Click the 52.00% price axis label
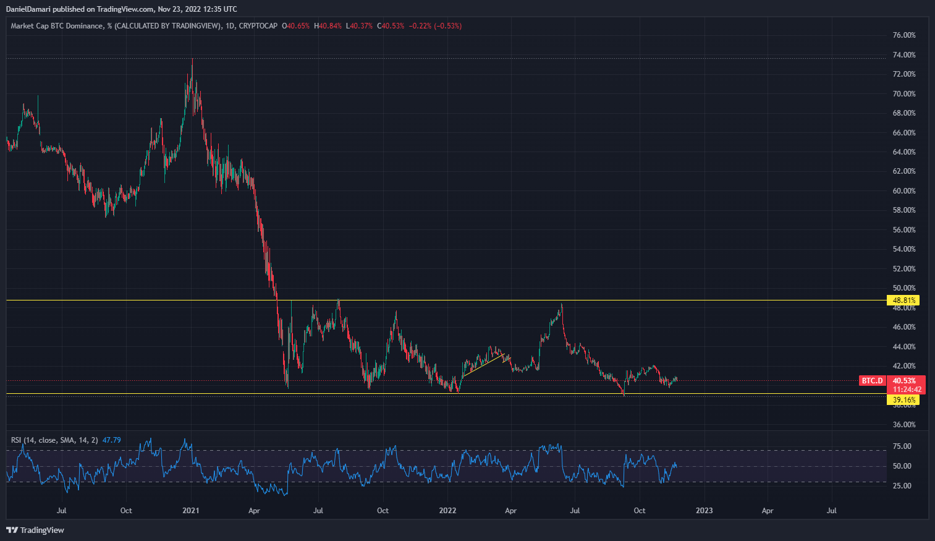The height and width of the screenshot is (541, 935). [904, 269]
